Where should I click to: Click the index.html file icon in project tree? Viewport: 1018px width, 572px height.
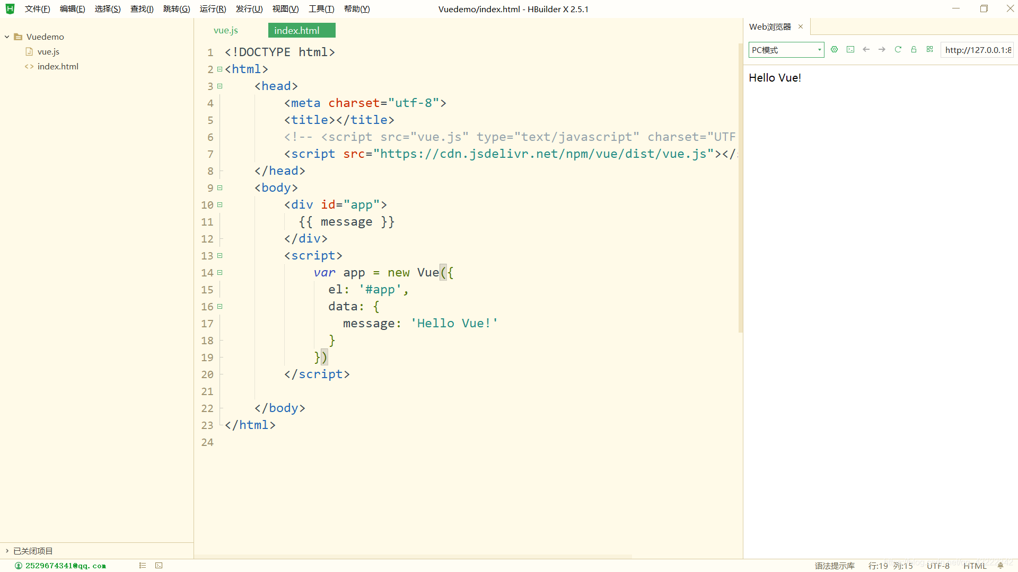pyautogui.click(x=29, y=66)
